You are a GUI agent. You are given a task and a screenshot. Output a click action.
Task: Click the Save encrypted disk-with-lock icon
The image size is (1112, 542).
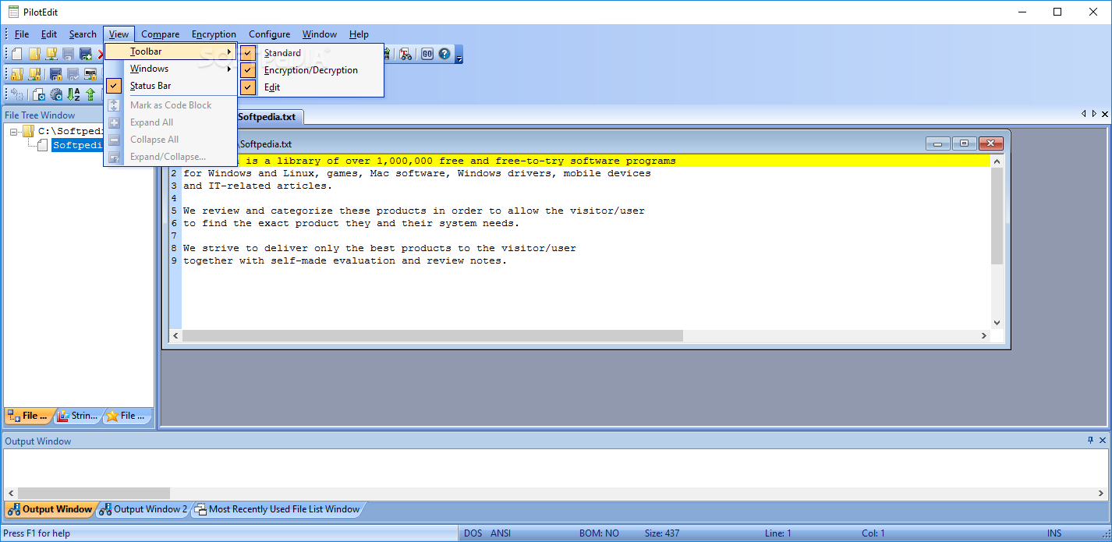(x=56, y=74)
